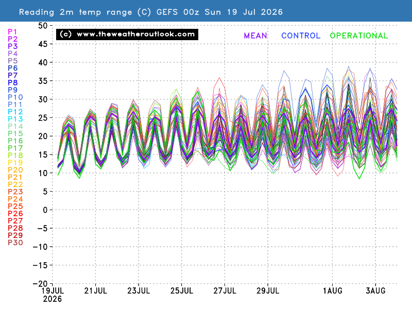The height and width of the screenshot is (309, 412).
Task: Click the P12 legend label
Action: click(x=15, y=112)
